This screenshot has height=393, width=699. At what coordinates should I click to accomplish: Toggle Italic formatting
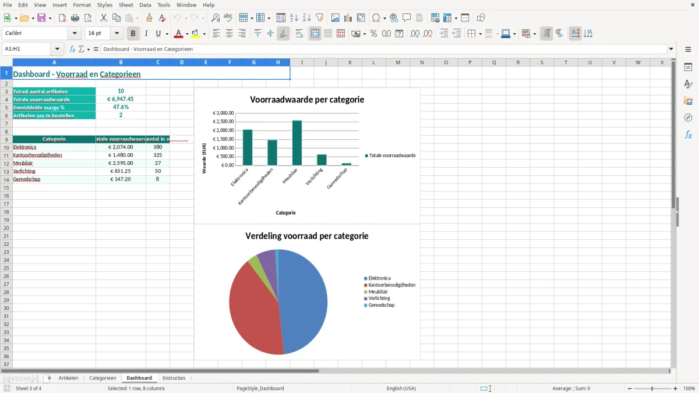(146, 34)
